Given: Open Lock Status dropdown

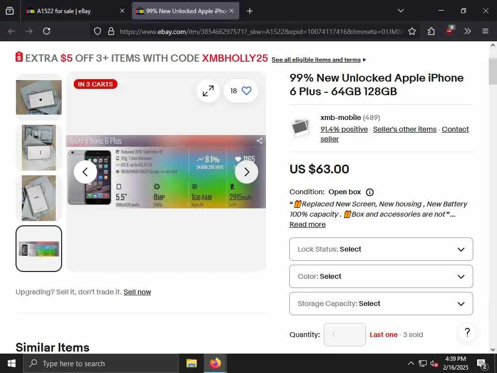Looking at the screenshot, I should click(381, 249).
